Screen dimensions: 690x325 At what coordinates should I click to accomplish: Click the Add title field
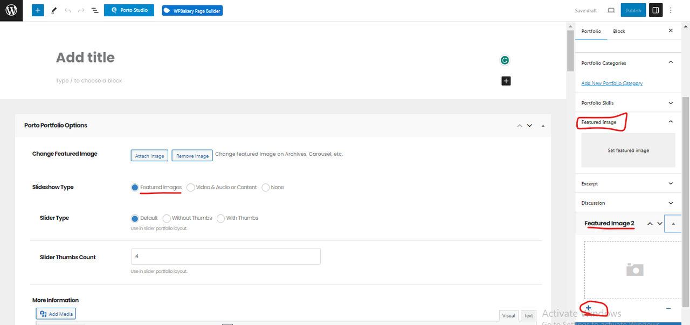tap(85, 58)
